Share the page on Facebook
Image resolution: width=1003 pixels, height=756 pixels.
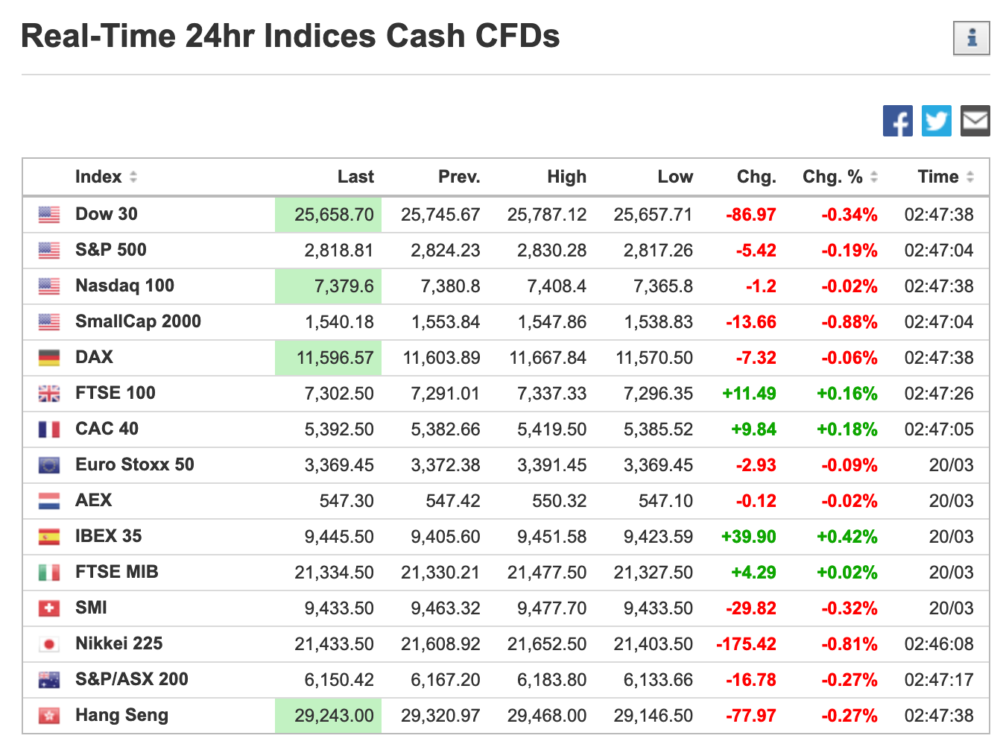[897, 121]
